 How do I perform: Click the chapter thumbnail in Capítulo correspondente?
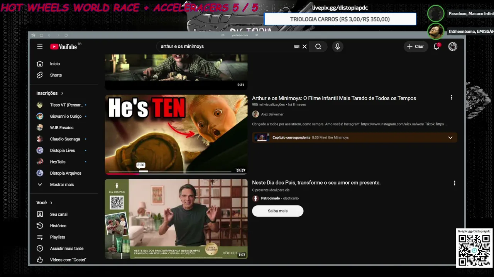262,137
